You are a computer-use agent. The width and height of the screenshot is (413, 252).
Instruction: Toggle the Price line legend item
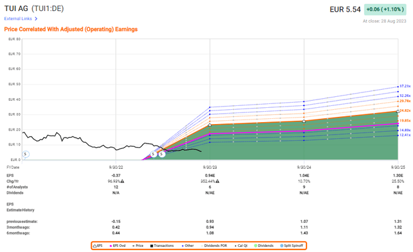tap(137, 246)
